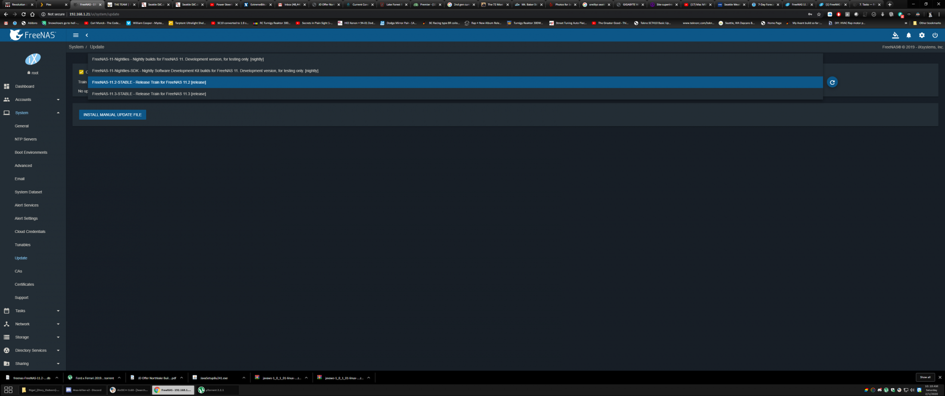This screenshot has width=945, height=396.
Task: Open the Chrome three-dot menu
Action: tap(939, 14)
